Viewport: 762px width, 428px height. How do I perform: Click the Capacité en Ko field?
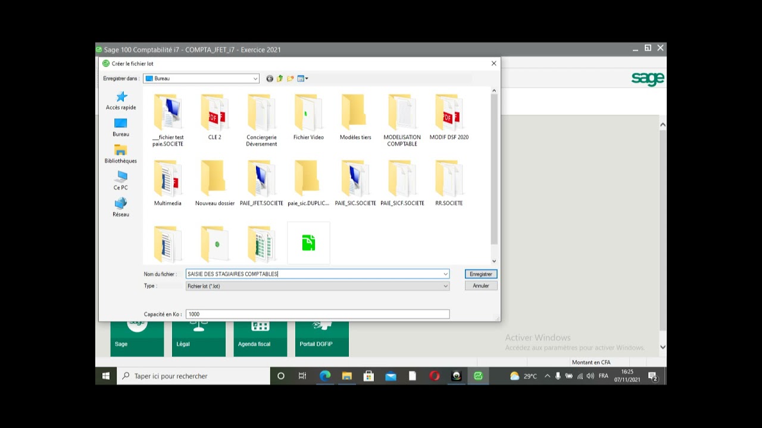(x=317, y=314)
